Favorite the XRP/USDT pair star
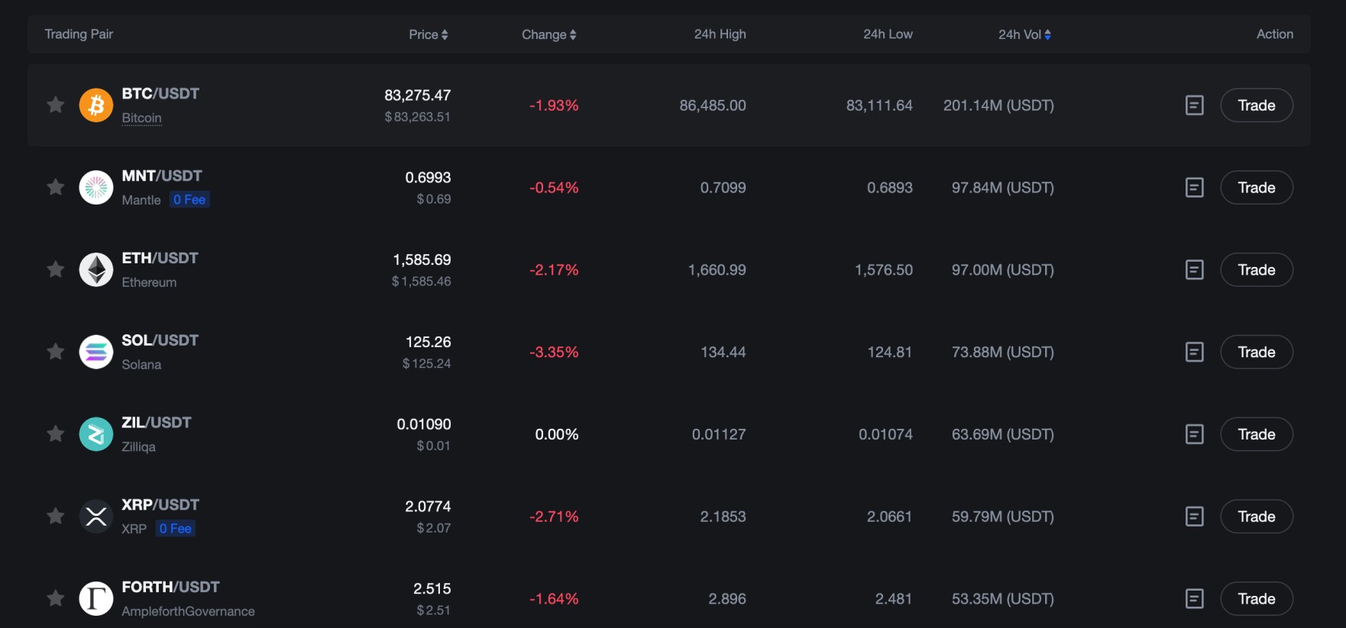The height and width of the screenshot is (628, 1346). tap(55, 517)
